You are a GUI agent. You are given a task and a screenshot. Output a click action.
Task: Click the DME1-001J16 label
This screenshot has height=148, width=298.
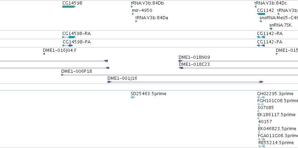click(x=123, y=78)
